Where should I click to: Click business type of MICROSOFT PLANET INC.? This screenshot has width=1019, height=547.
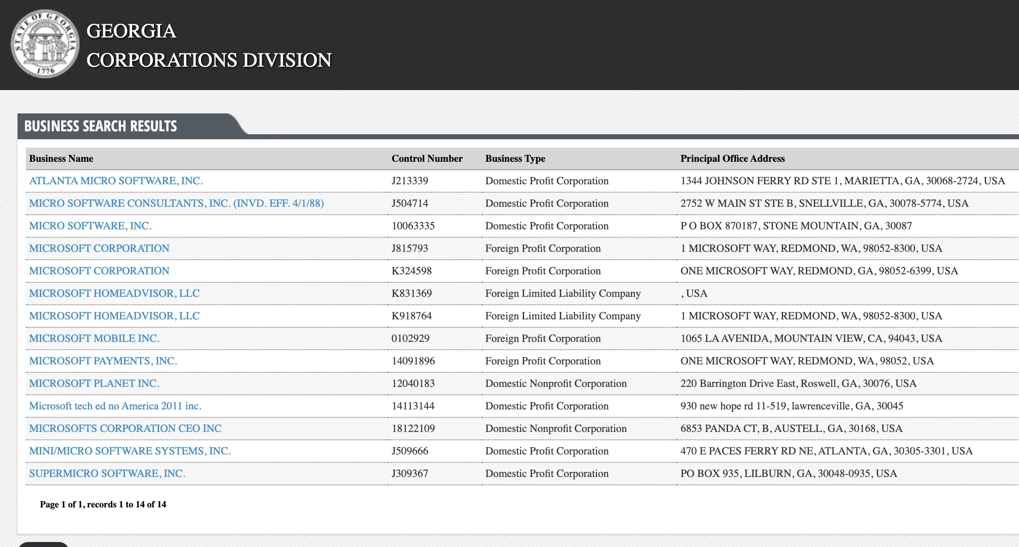(556, 384)
